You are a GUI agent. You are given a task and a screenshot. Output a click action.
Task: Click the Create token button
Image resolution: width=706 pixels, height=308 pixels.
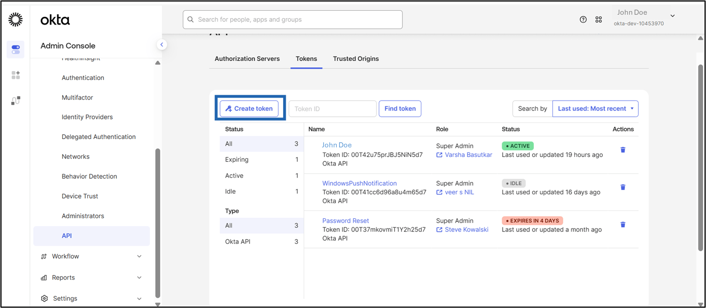[249, 109]
